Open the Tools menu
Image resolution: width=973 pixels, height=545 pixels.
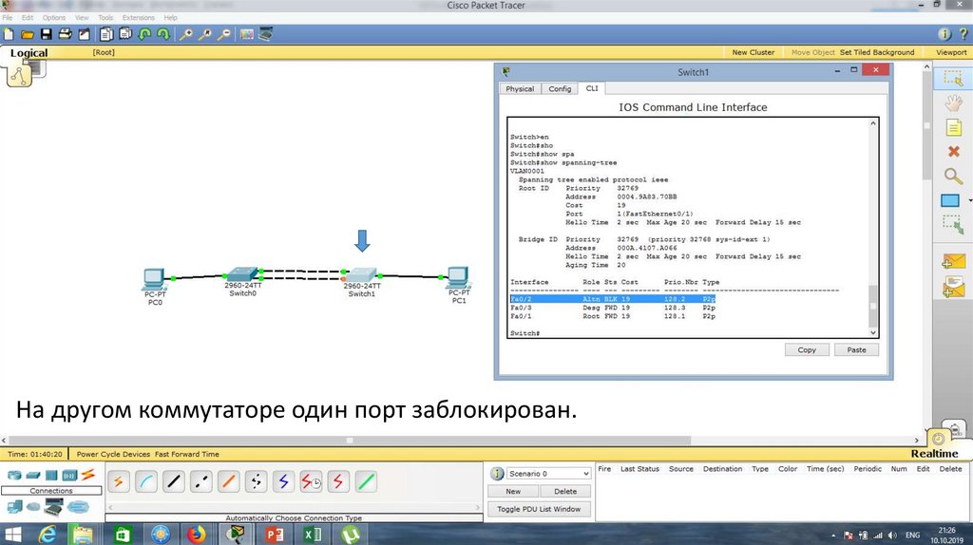tap(105, 17)
